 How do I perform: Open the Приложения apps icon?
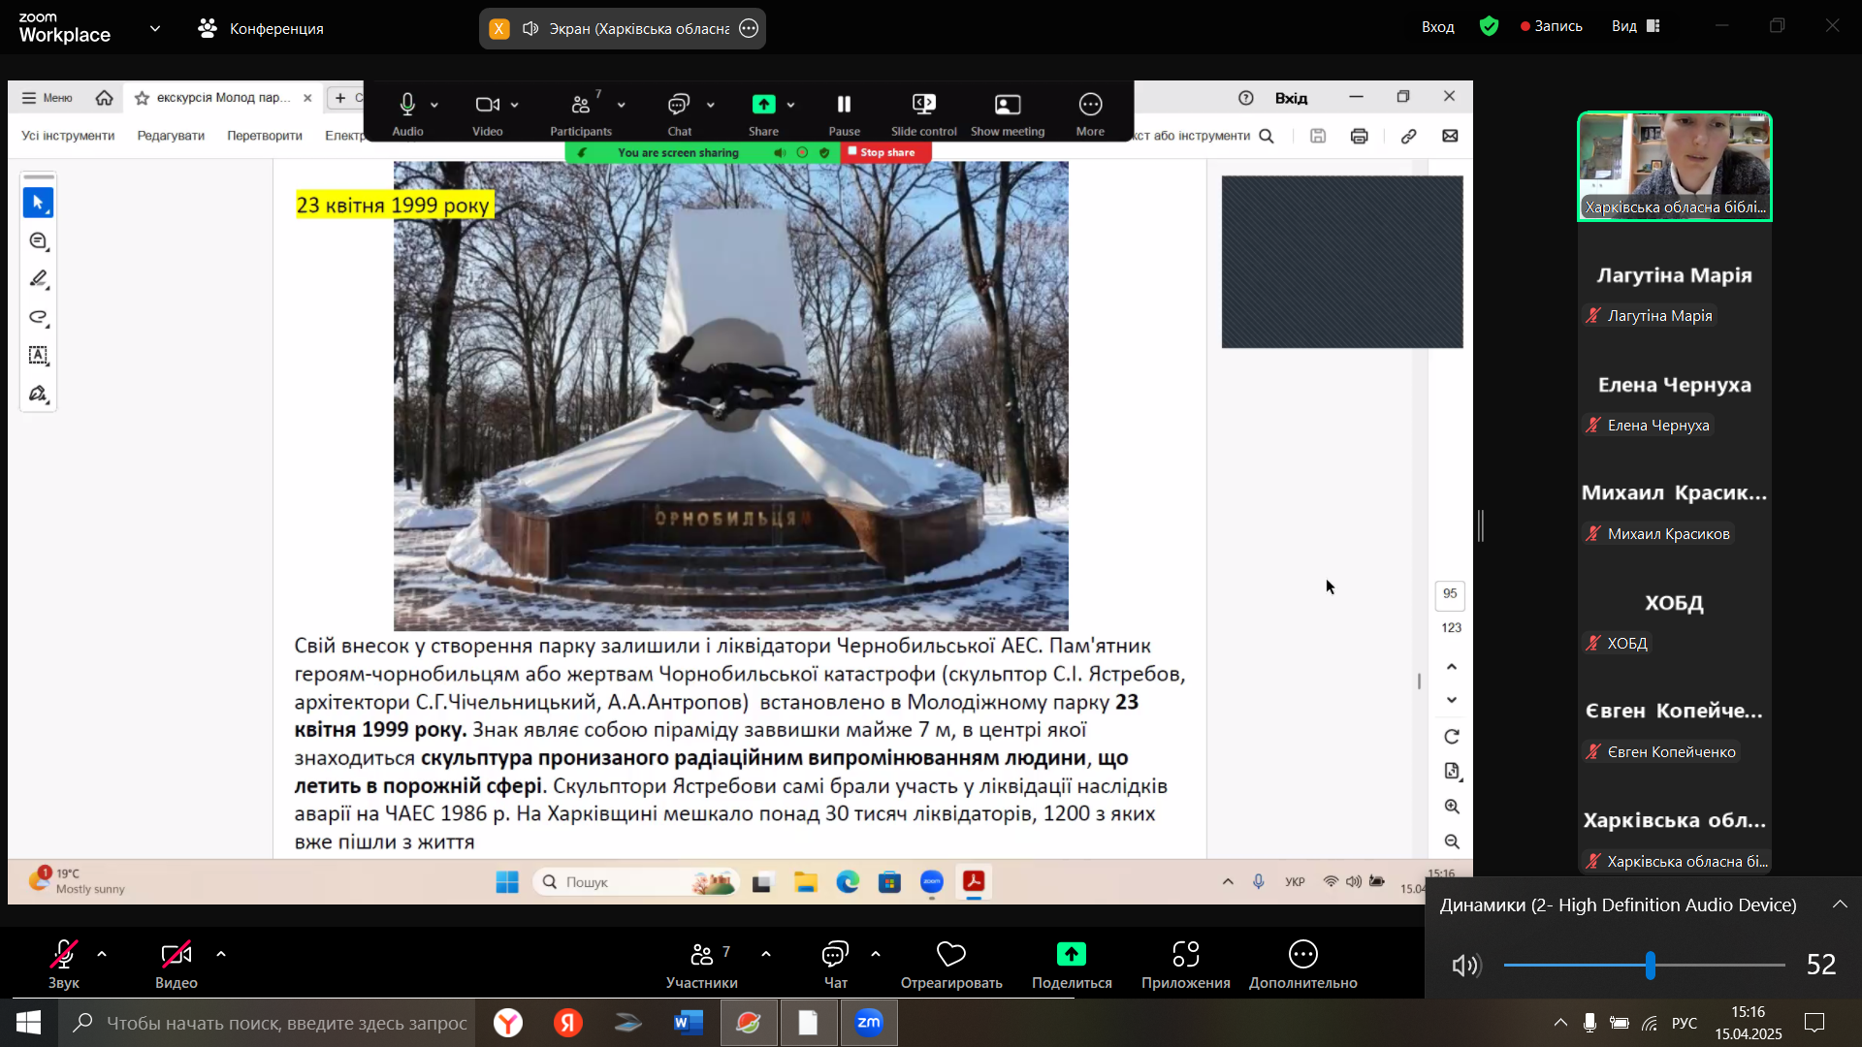1185,955
